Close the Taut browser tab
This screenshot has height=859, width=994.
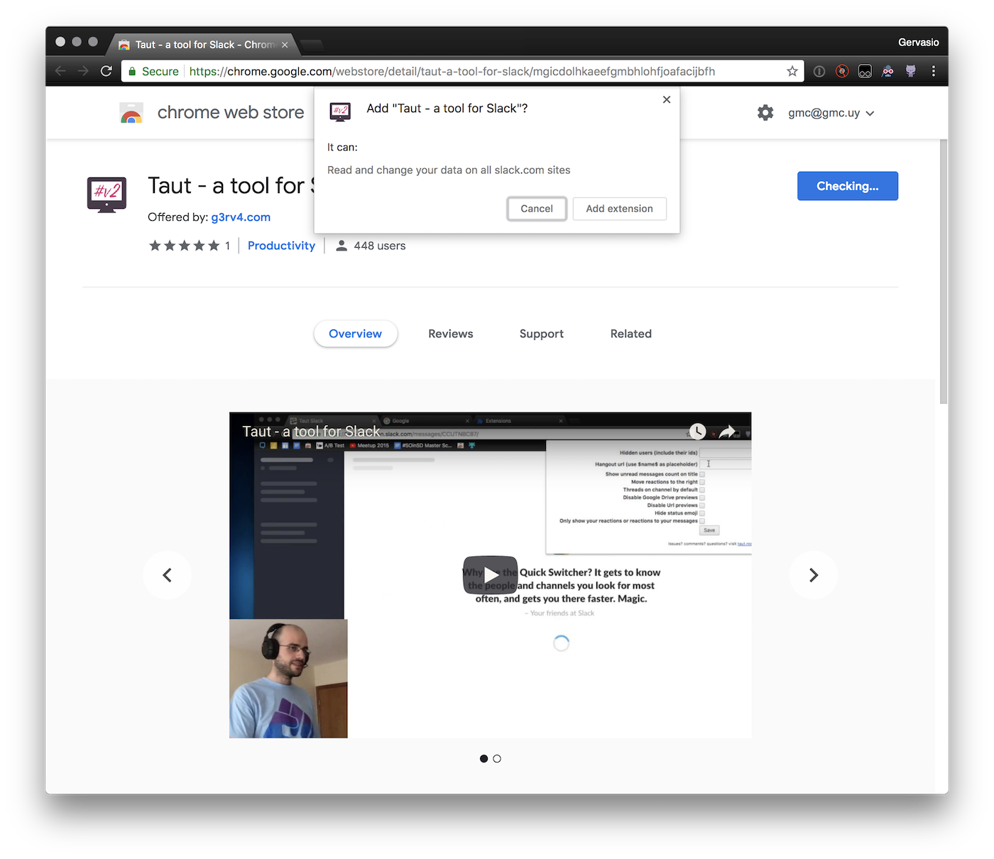click(x=285, y=45)
